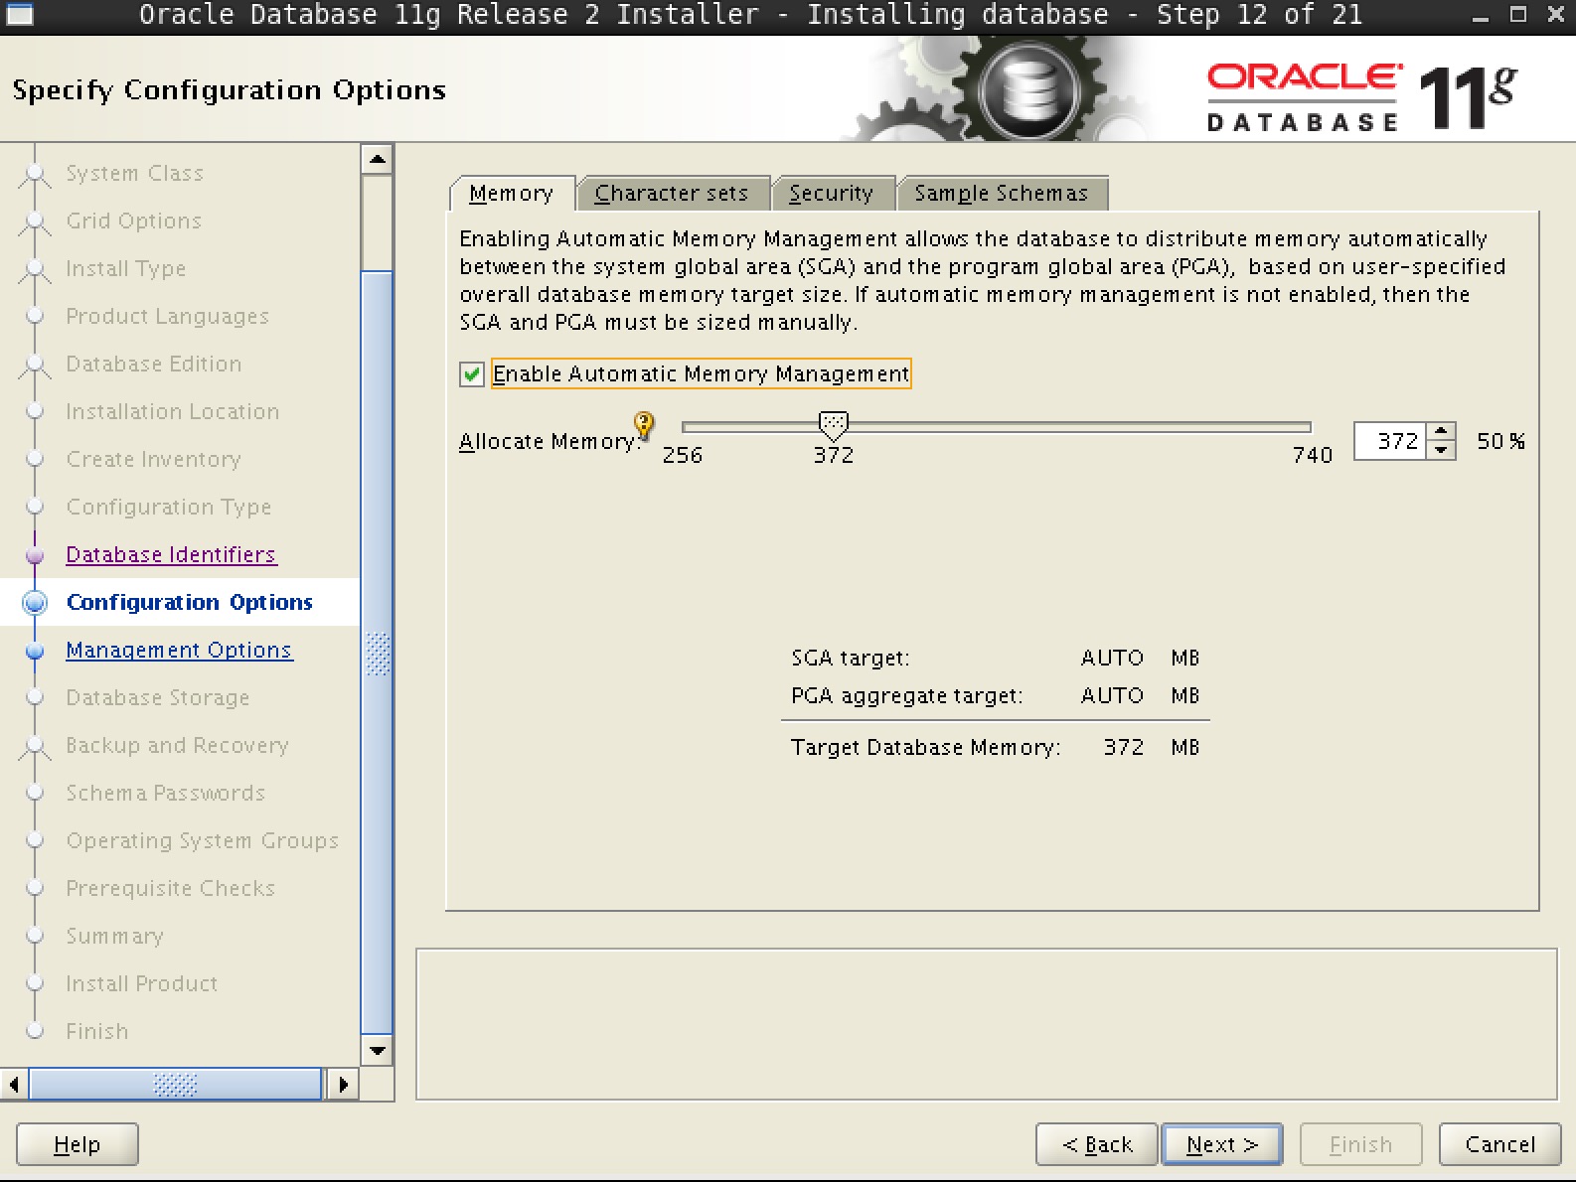Viewport: 1576px width, 1182px height.
Task: Click the scroll right arrow below steps list
Action: (343, 1084)
